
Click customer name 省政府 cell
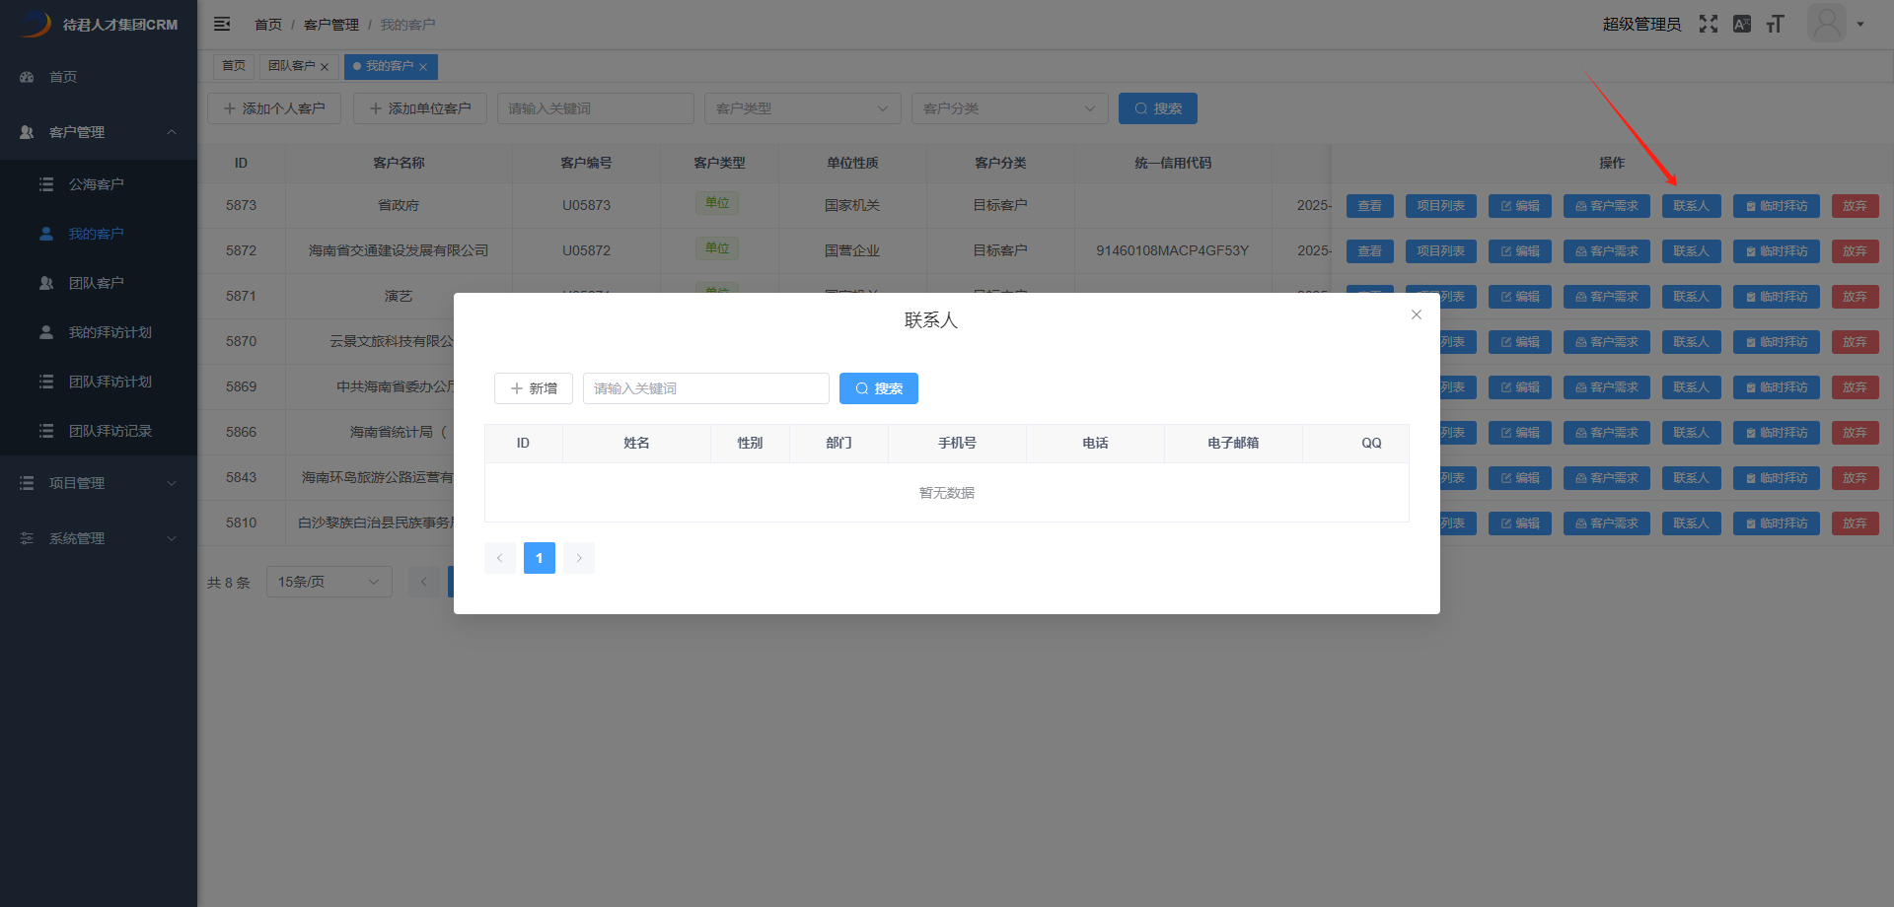point(399,205)
